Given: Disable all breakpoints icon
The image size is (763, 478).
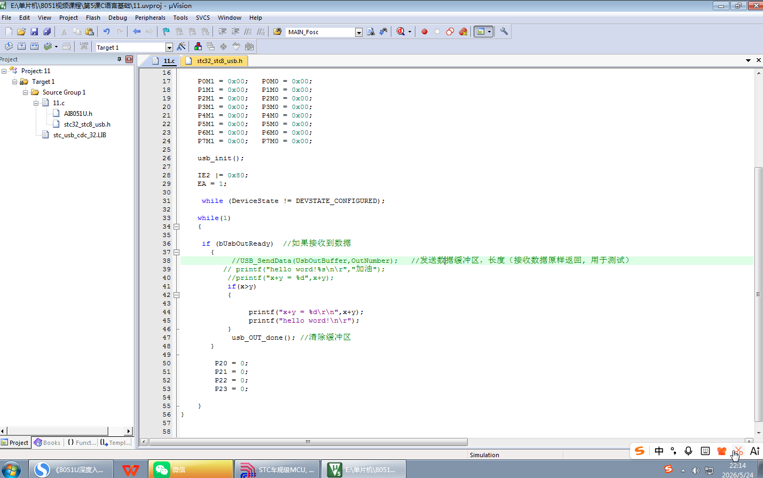Looking at the screenshot, I should click(x=450, y=32).
